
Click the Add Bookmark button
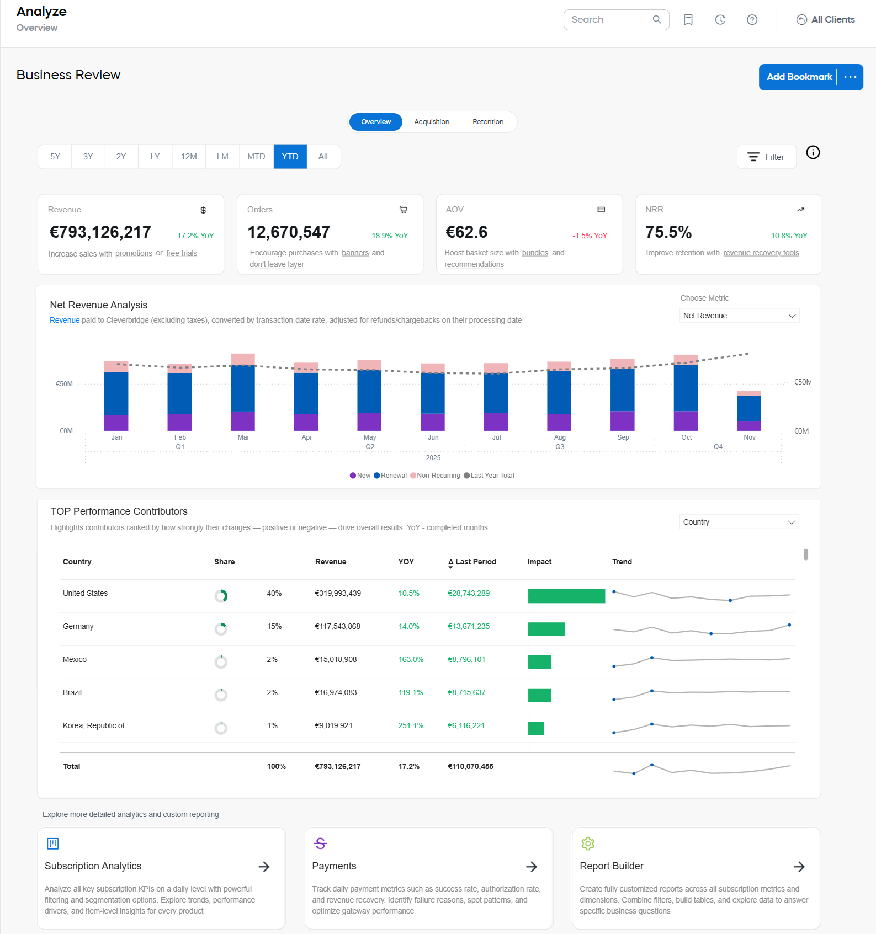click(x=799, y=77)
